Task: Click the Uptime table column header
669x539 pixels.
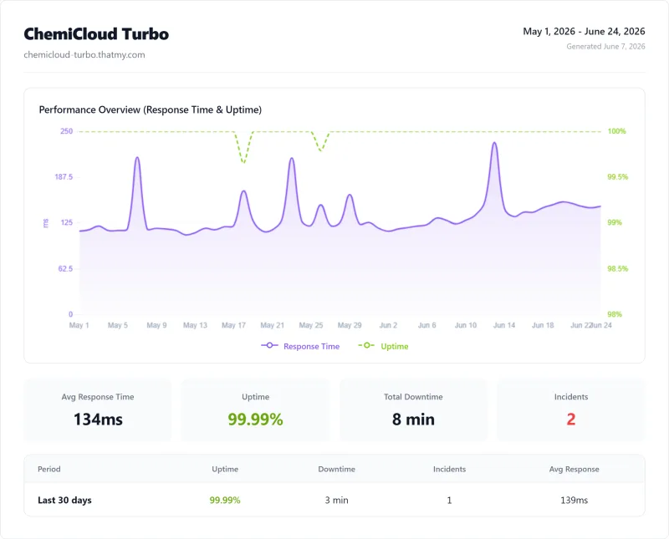Action: tap(225, 469)
